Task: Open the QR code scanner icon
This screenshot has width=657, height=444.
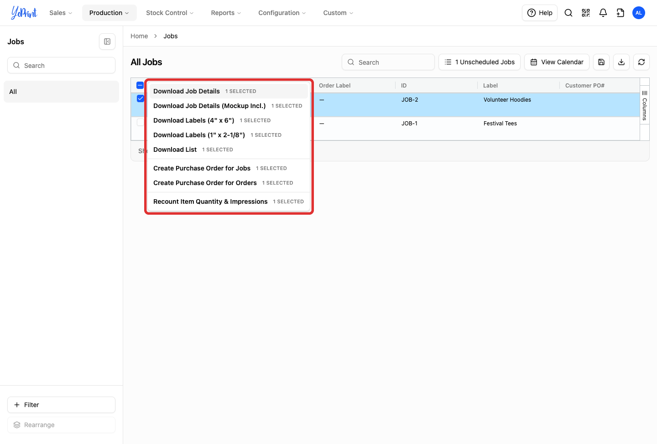Action: 586,13
